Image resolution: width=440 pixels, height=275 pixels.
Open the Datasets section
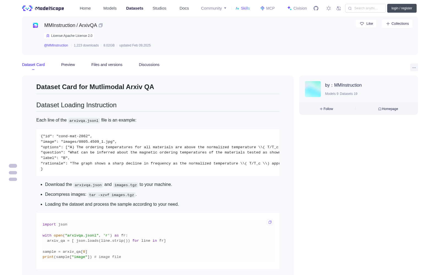coord(135,8)
